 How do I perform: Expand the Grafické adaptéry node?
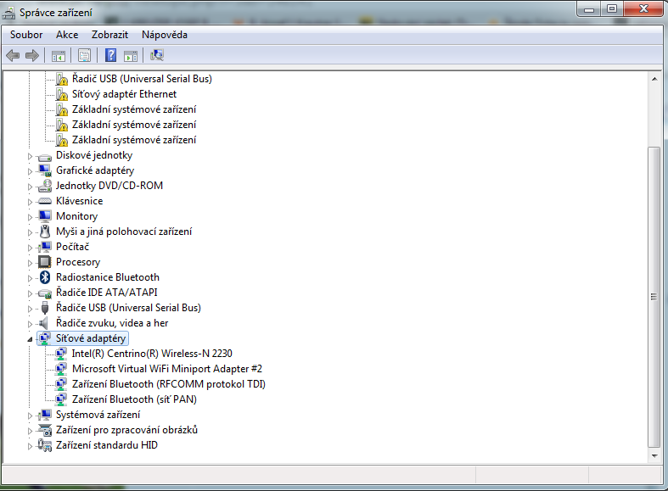pos(30,171)
